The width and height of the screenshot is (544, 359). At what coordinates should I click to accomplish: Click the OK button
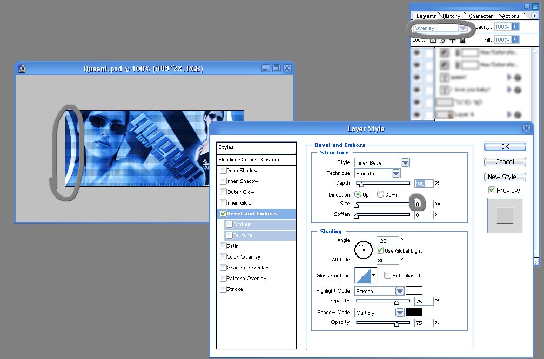click(505, 147)
